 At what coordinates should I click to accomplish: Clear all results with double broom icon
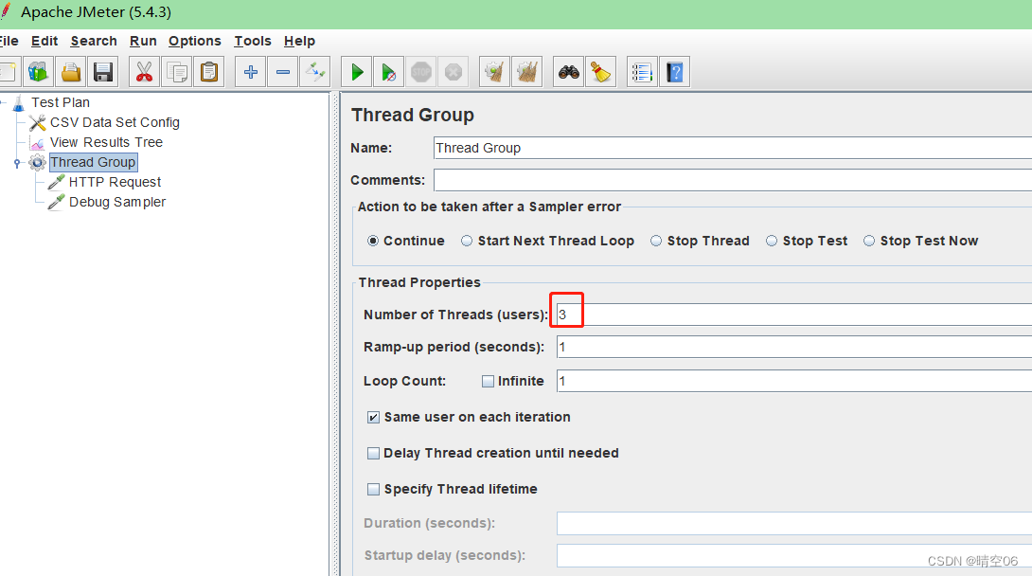(527, 72)
